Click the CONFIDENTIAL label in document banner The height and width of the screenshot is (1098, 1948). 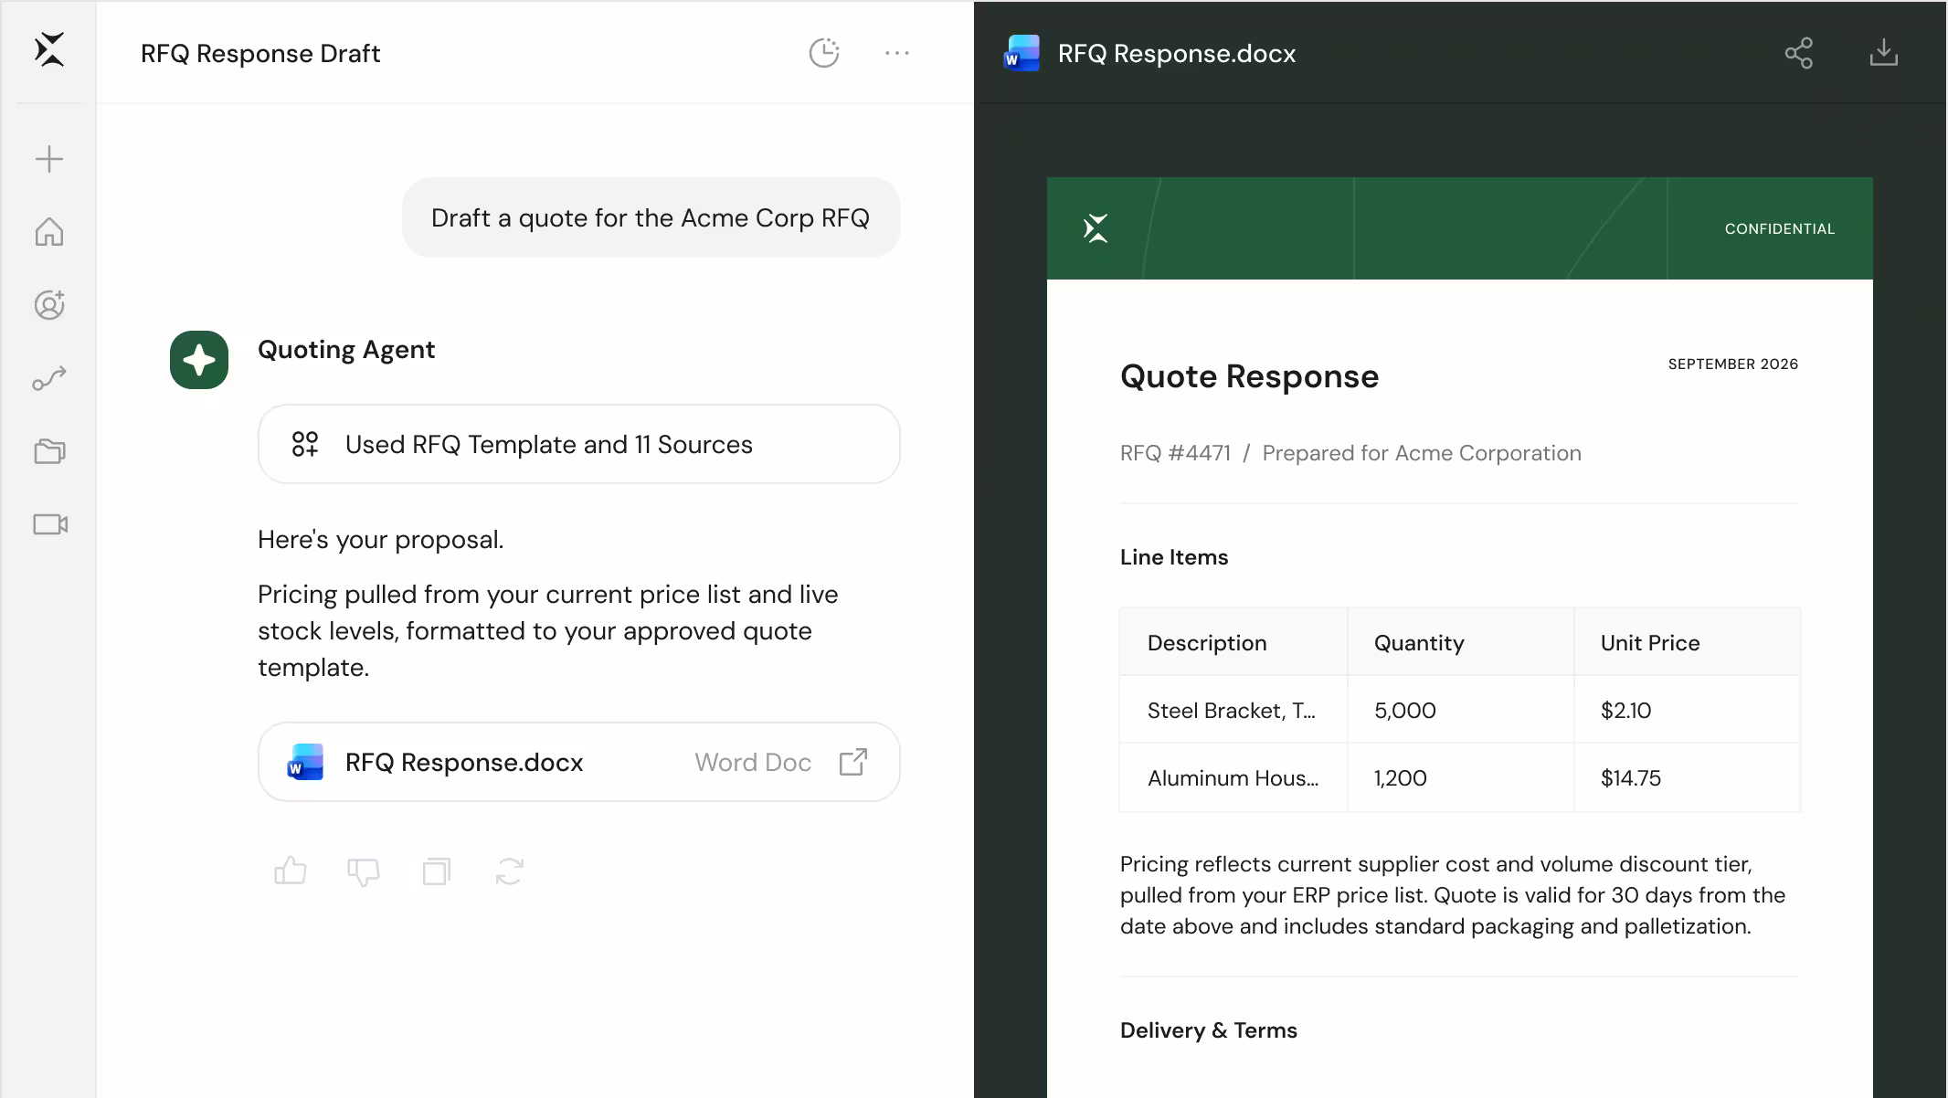click(1779, 228)
